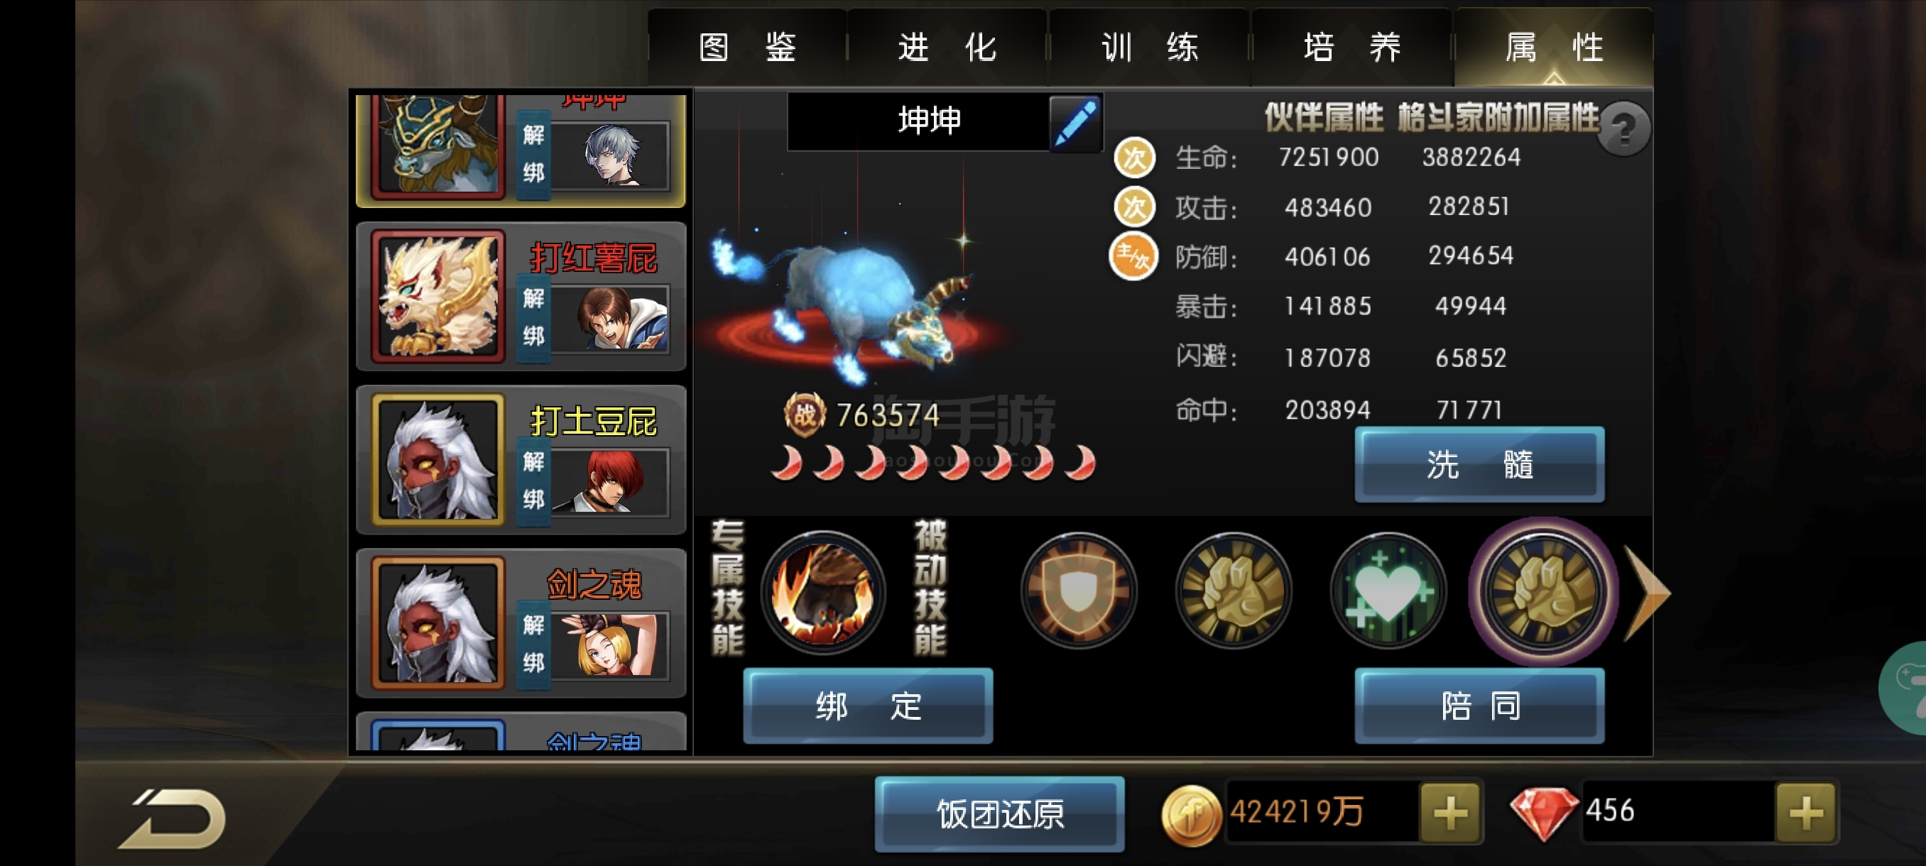Screen dimensions: 1926x866
Task: Add gold coins with the plus button
Action: click(1449, 813)
